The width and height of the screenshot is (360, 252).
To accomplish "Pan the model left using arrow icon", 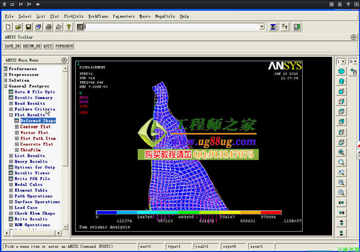I will [342, 202].
